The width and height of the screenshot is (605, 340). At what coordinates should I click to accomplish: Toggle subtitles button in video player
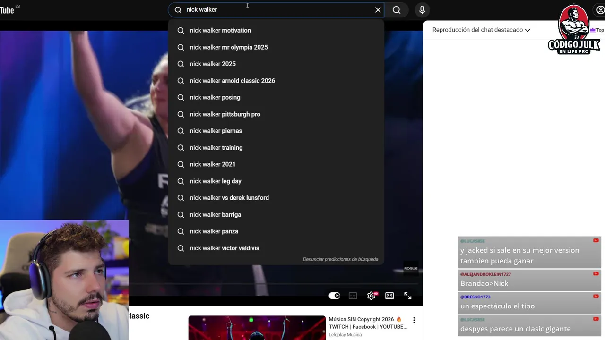point(353,296)
